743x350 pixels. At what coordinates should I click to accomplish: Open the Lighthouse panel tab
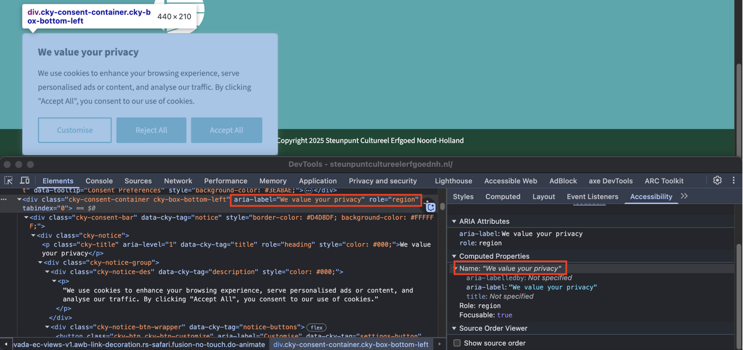pyautogui.click(x=453, y=181)
